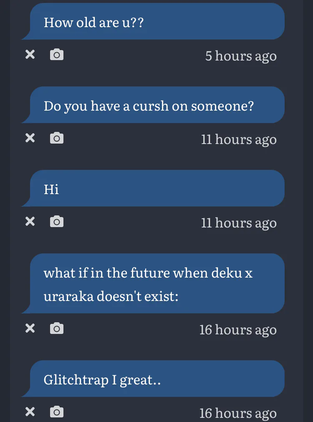Capture the "Hi" message with camera icon
Viewport: 313px width, 422px height.
pos(57,221)
